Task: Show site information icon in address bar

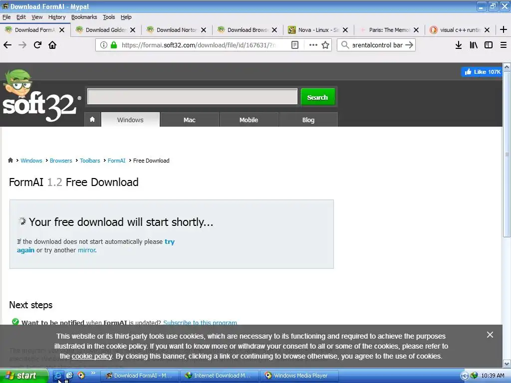Action: (x=104, y=45)
